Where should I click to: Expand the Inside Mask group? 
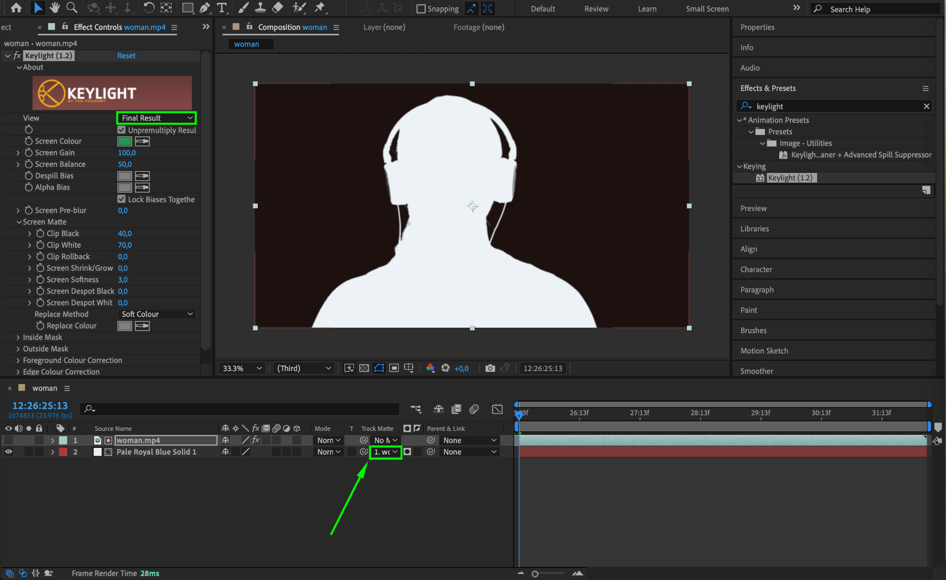click(18, 337)
